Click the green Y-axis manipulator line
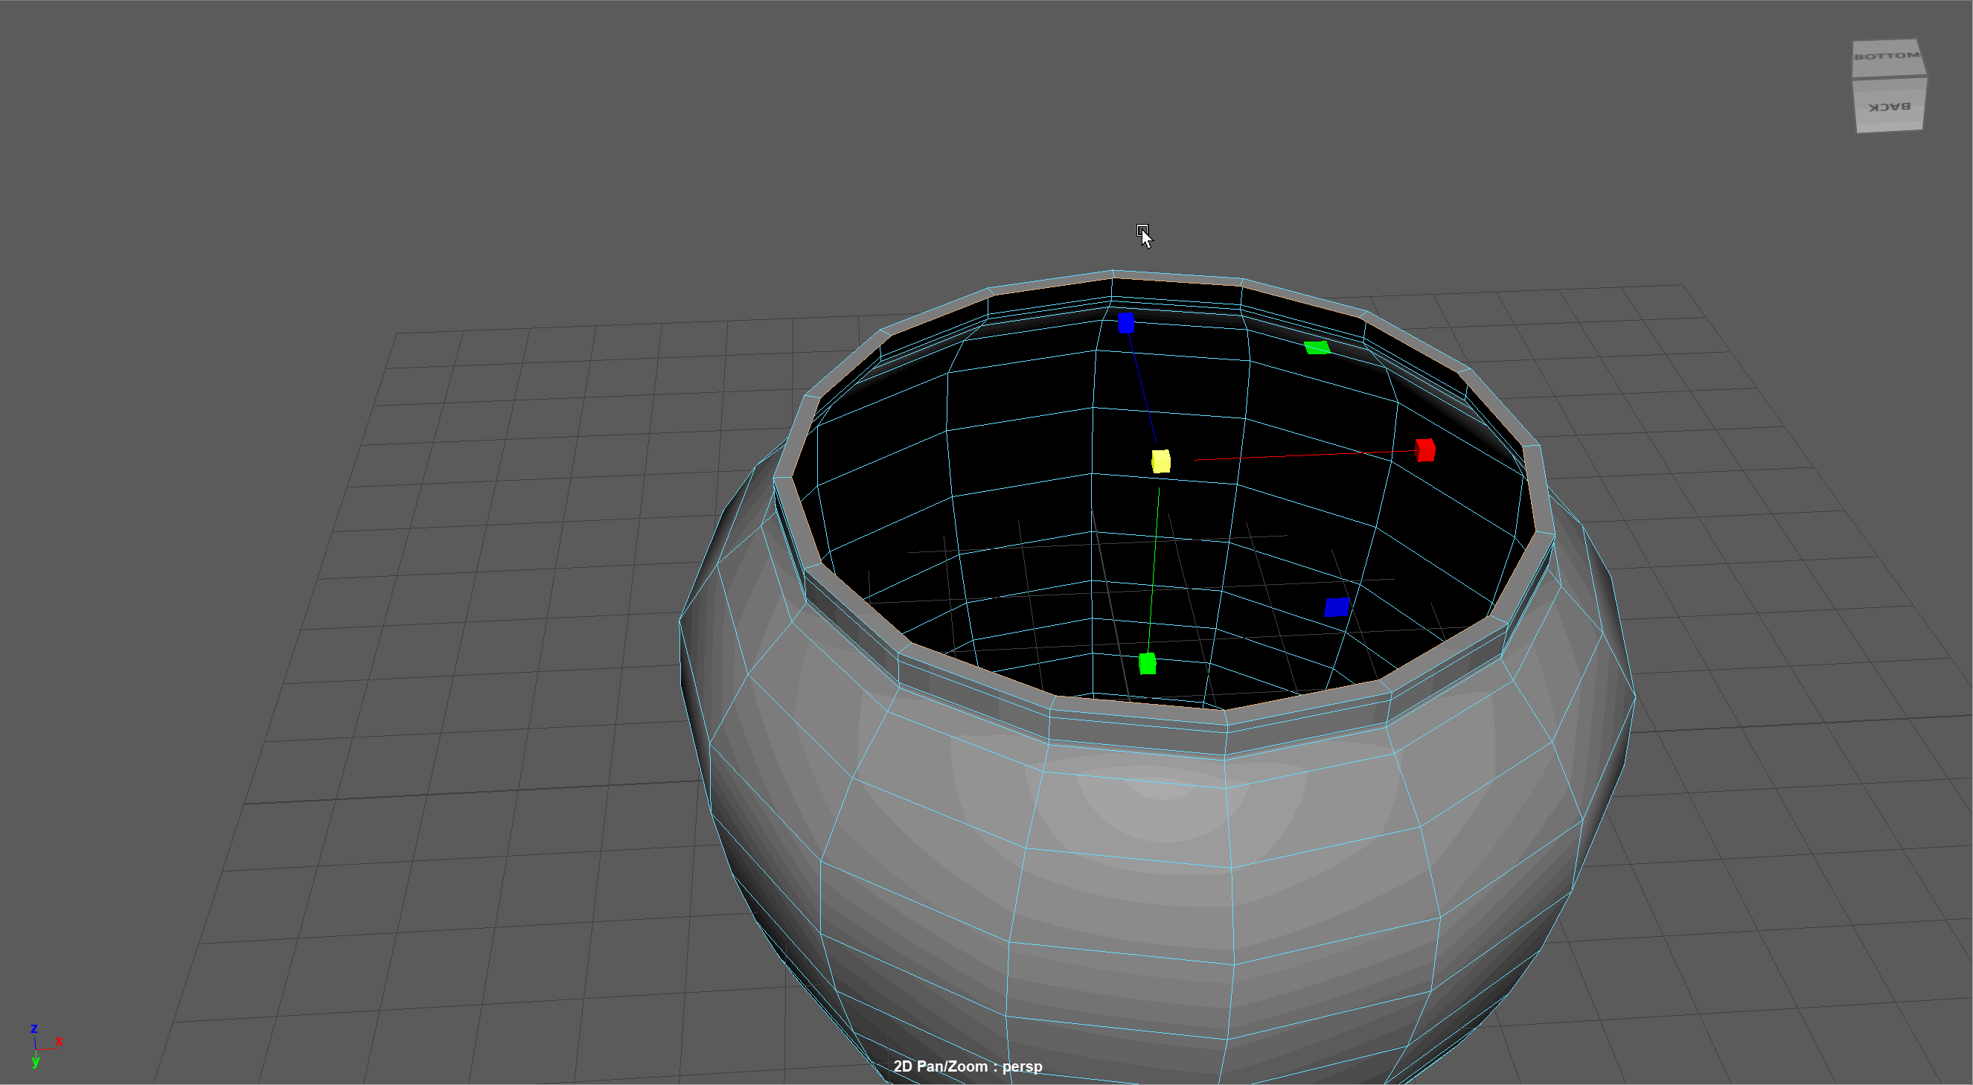1973x1085 pixels. point(1154,566)
